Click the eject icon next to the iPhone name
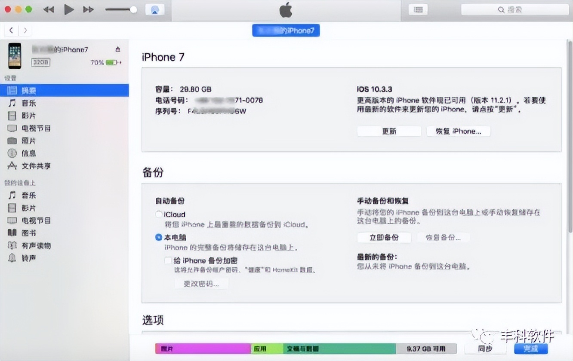 pyautogui.click(x=117, y=49)
